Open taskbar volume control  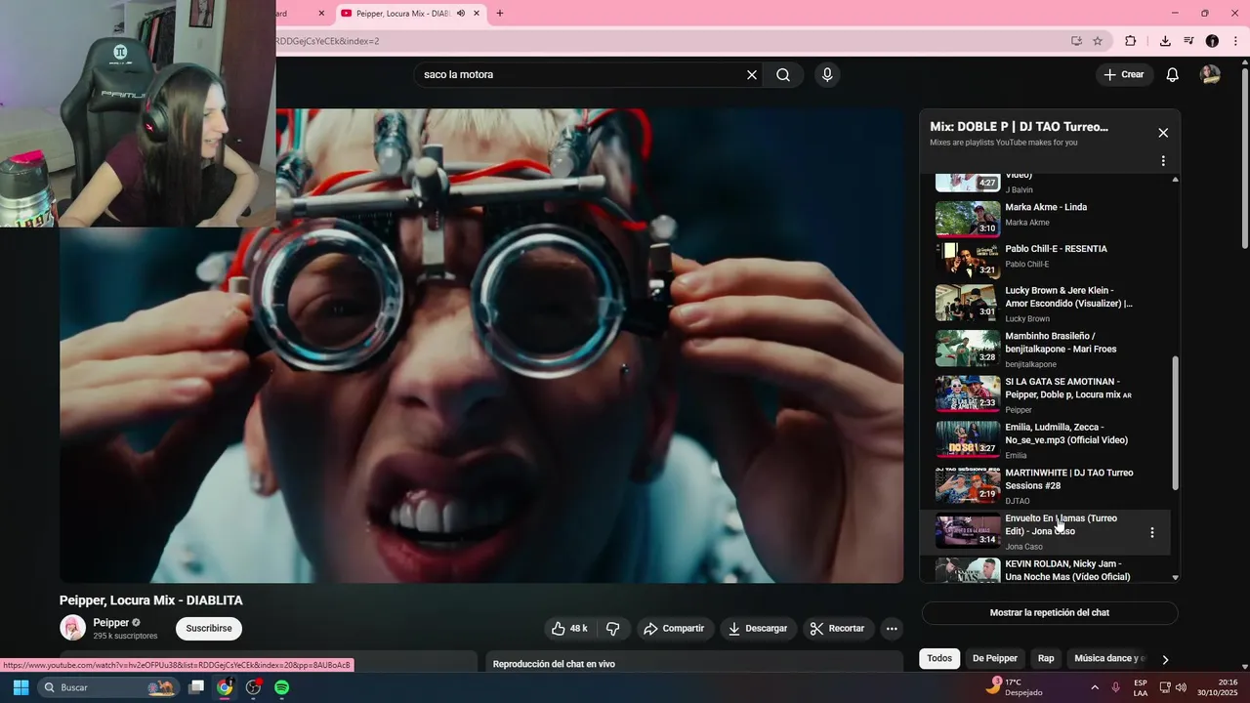tap(1181, 687)
